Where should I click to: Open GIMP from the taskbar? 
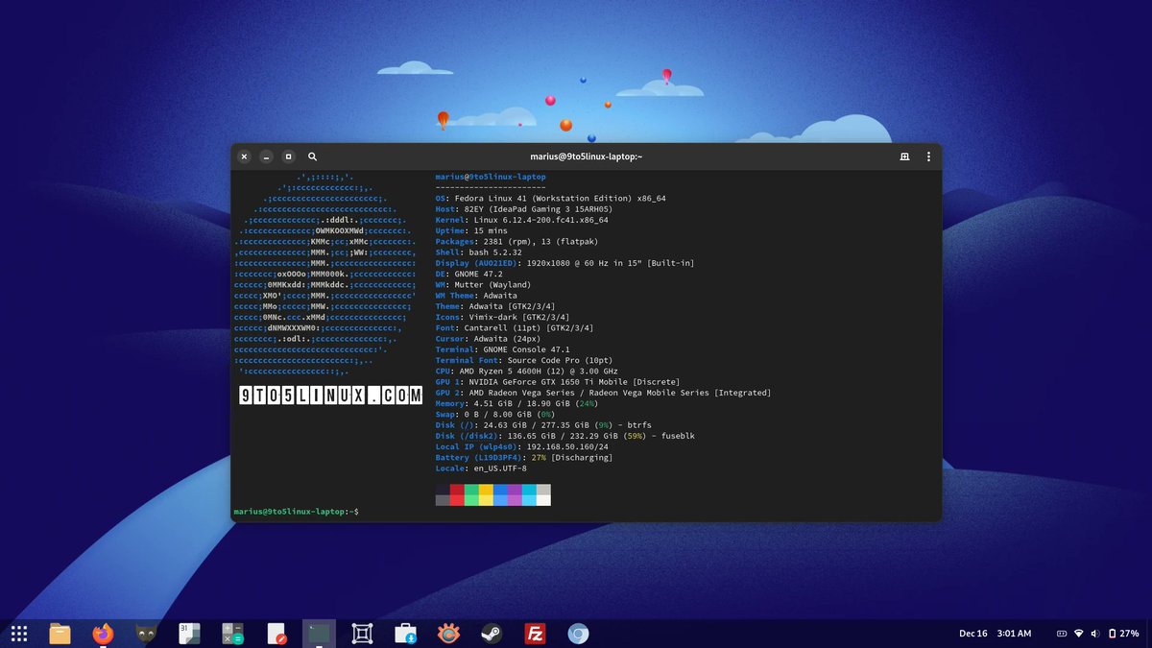point(146,634)
